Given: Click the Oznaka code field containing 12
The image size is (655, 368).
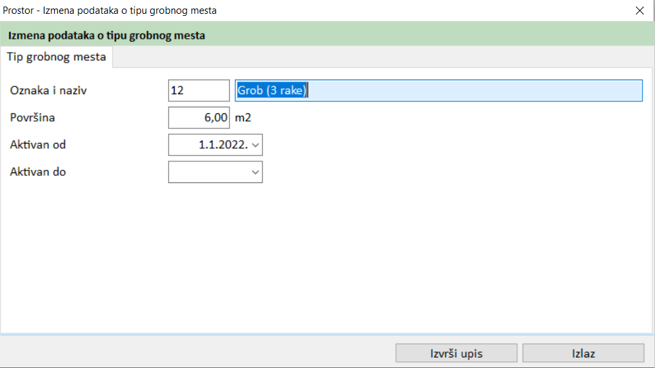Looking at the screenshot, I should tap(198, 91).
